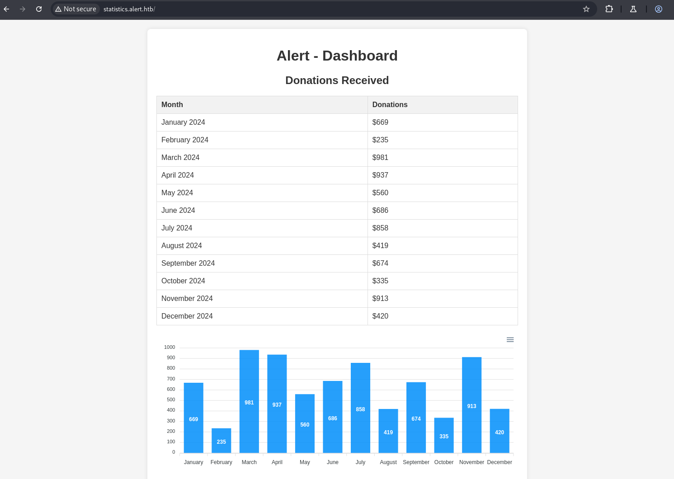Select the January 2024 table row
Image resolution: width=674 pixels, height=479 pixels.
262,122
